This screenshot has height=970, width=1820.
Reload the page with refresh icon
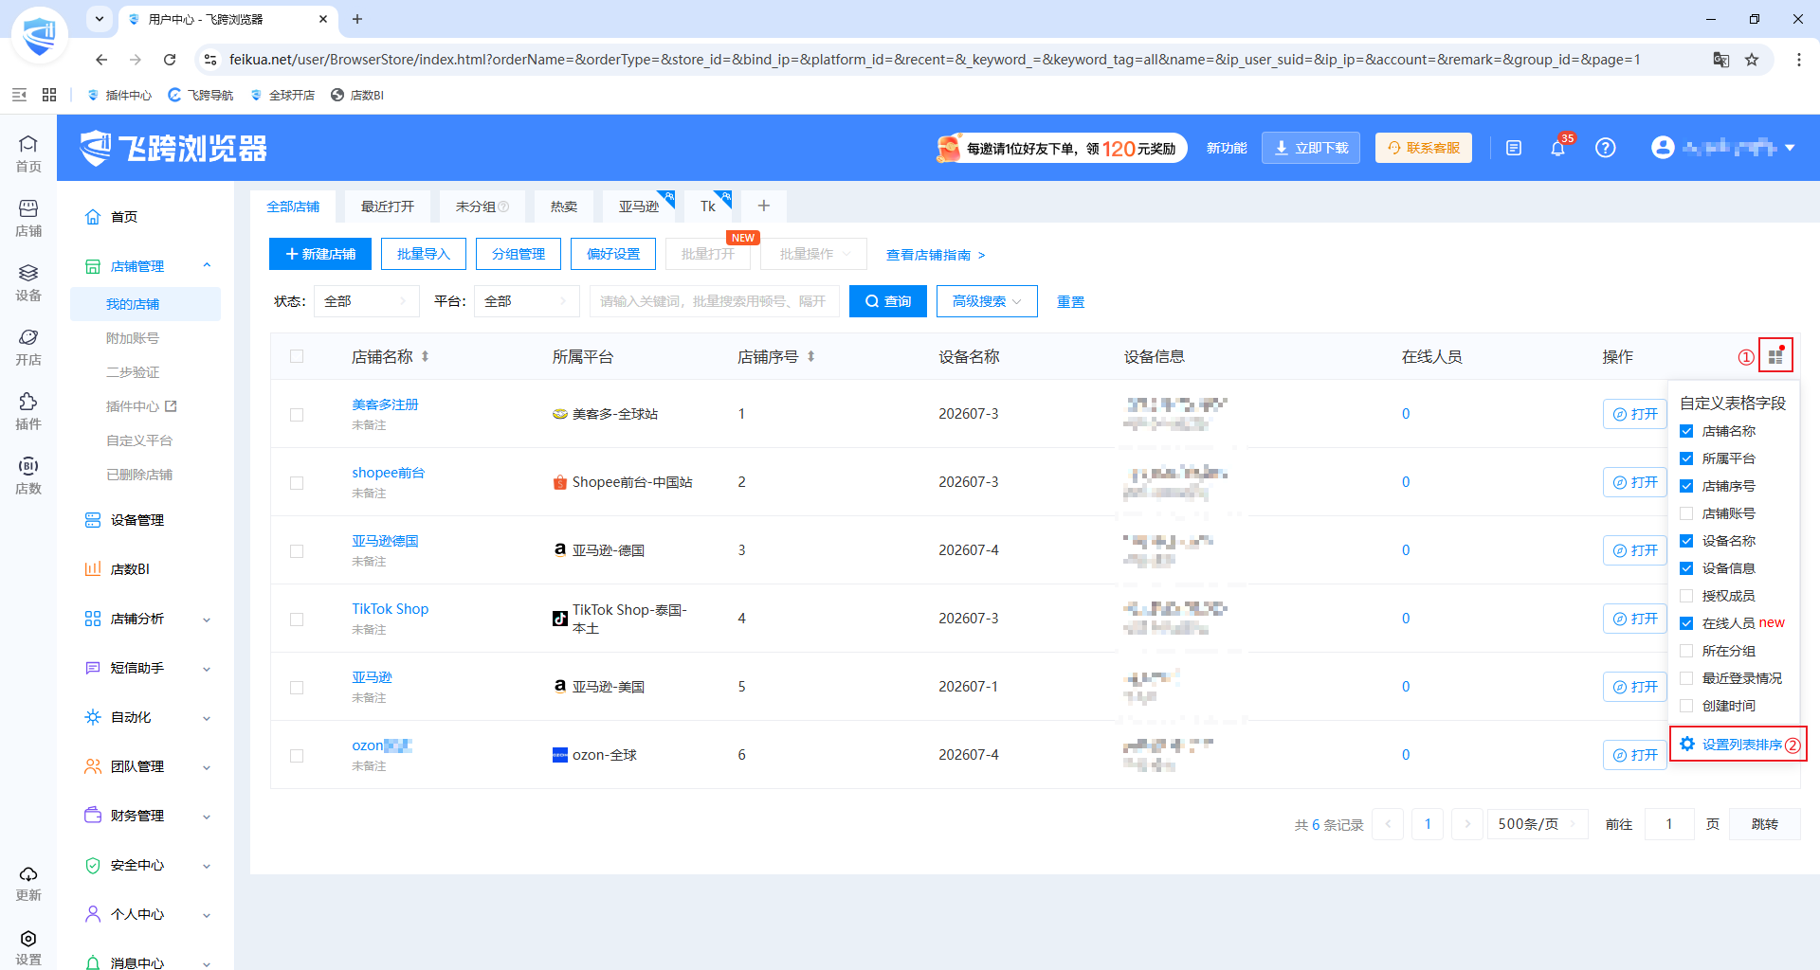(170, 60)
